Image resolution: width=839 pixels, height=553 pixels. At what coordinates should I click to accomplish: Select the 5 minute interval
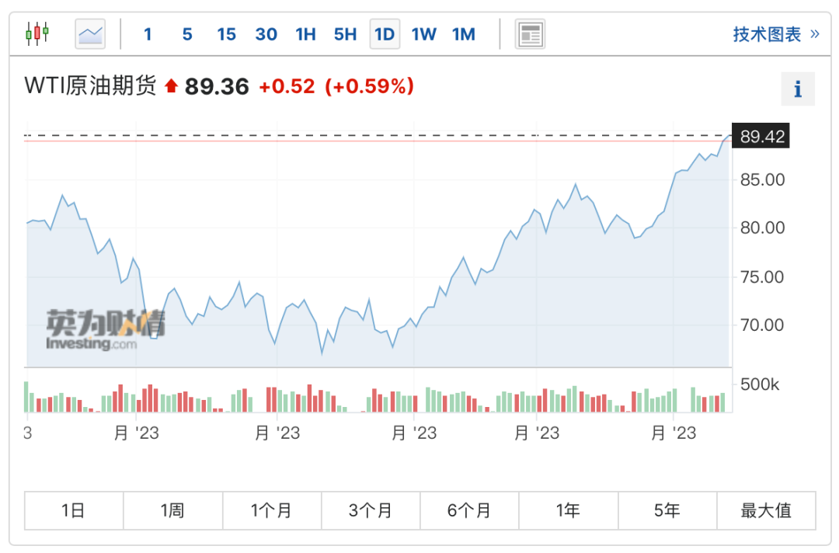coord(187,34)
